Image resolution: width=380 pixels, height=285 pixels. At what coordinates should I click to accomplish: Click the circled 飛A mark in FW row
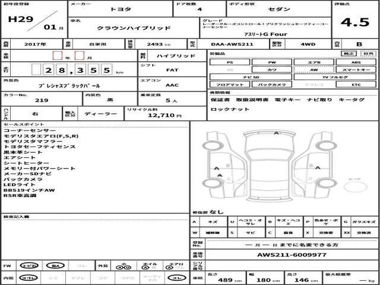pyautogui.click(x=55, y=265)
